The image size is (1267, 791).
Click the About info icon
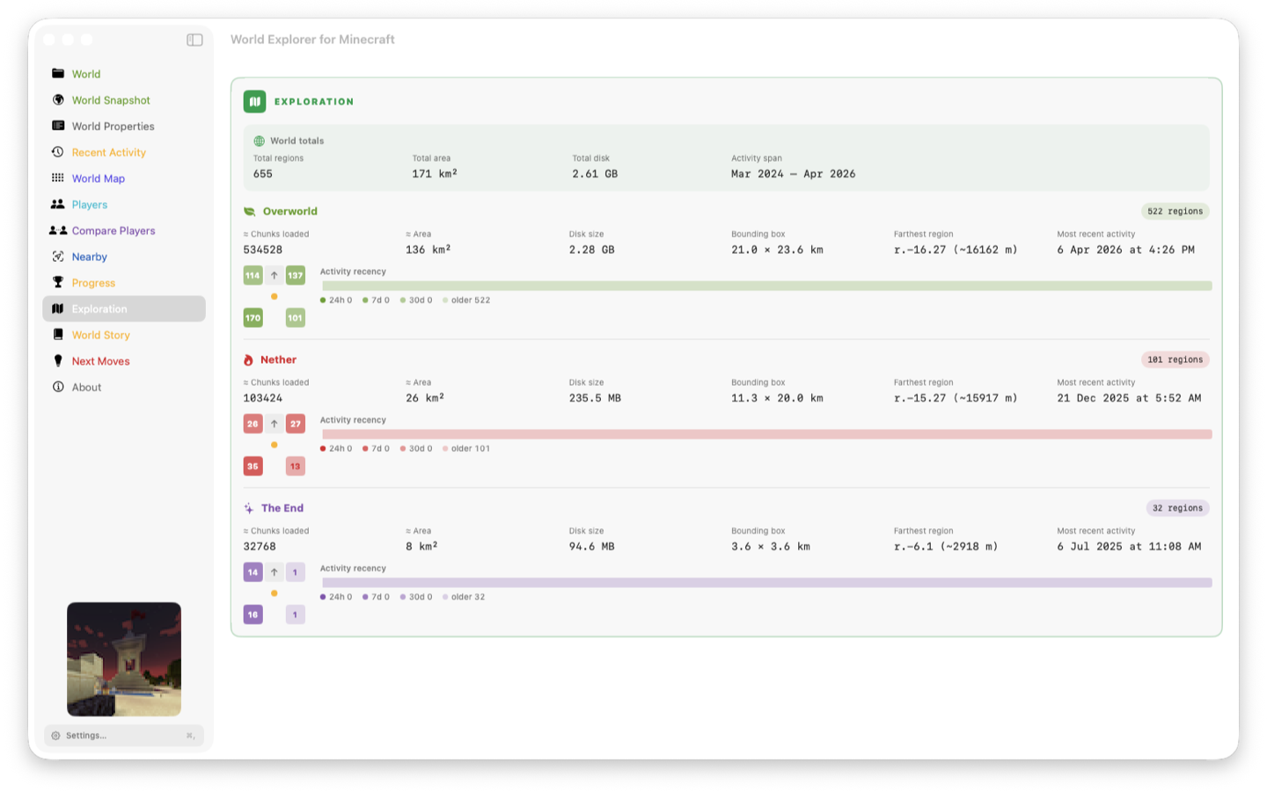[58, 387]
